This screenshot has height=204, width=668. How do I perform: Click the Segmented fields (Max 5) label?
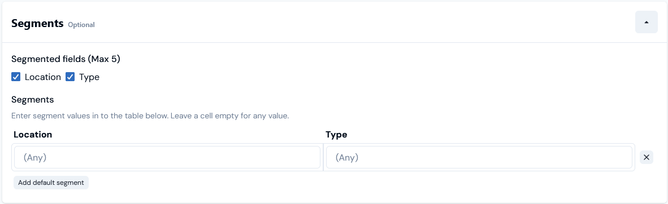tap(66, 59)
